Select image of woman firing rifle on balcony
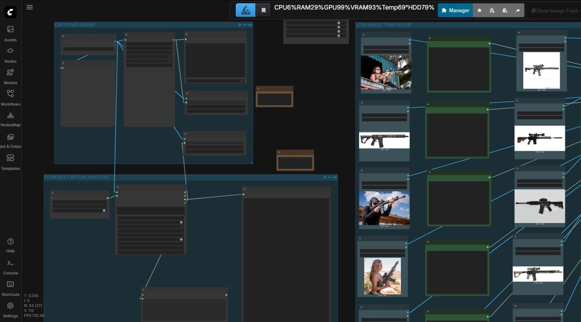 tap(386, 72)
